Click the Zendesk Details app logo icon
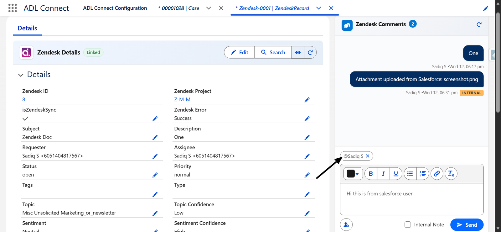The image size is (501, 232). (26, 52)
